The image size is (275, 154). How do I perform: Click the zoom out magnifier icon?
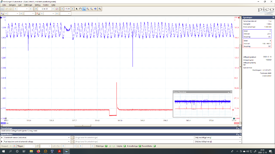coord(91,9)
